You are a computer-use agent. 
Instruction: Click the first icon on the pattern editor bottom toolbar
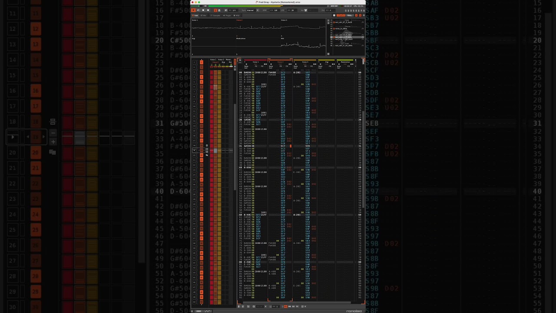(239, 306)
